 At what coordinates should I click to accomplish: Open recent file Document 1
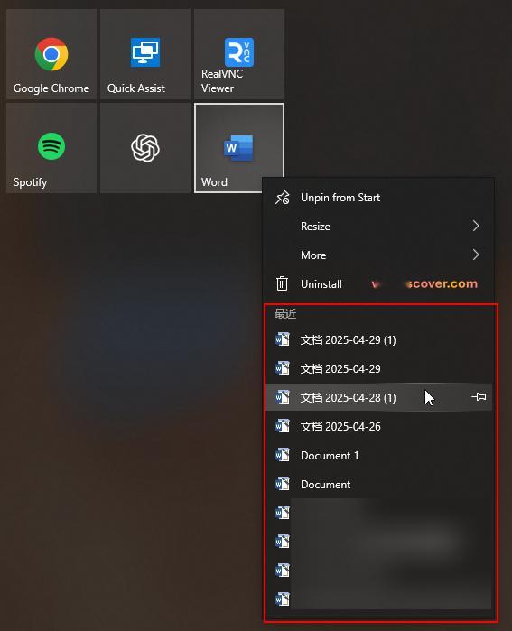pos(378,456)
